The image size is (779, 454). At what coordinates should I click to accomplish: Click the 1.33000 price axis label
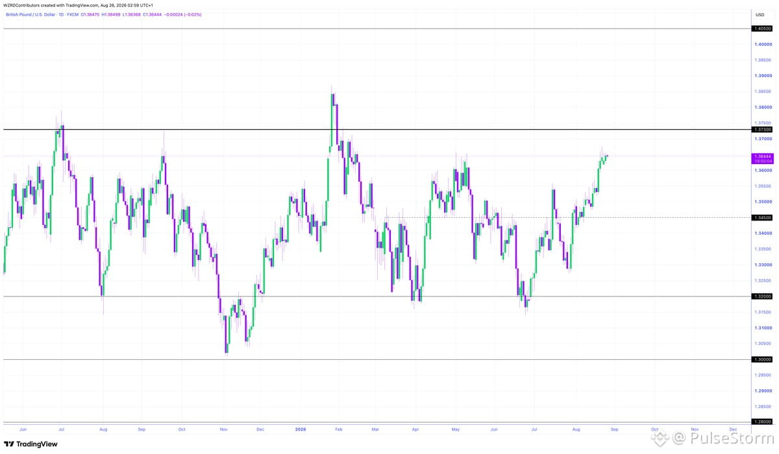click(762, 265)
